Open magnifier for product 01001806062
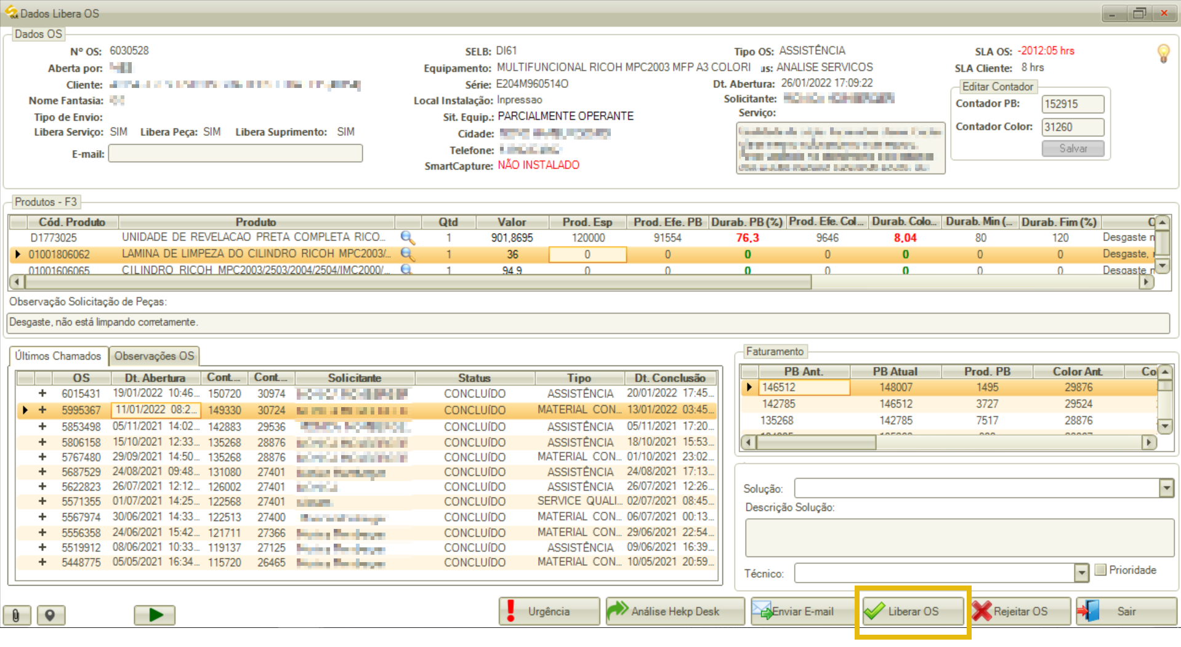The image size is (1181, 647). point(407,253)
